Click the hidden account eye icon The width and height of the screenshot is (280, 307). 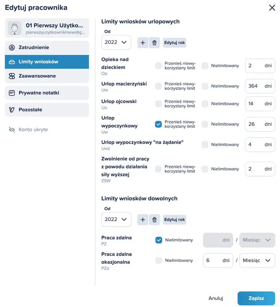point(12,130)
